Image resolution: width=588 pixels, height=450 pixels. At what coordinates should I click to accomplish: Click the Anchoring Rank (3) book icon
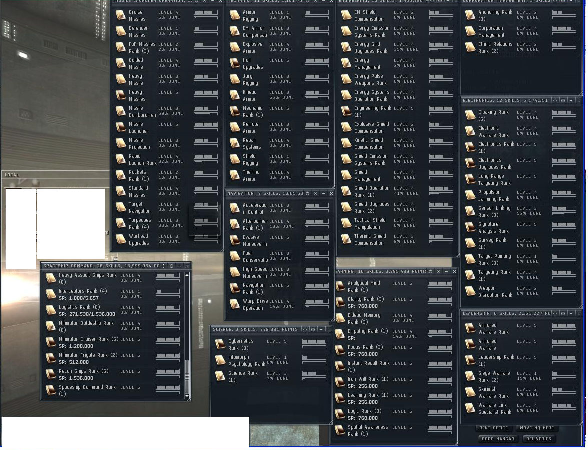[x=470, y=15]
